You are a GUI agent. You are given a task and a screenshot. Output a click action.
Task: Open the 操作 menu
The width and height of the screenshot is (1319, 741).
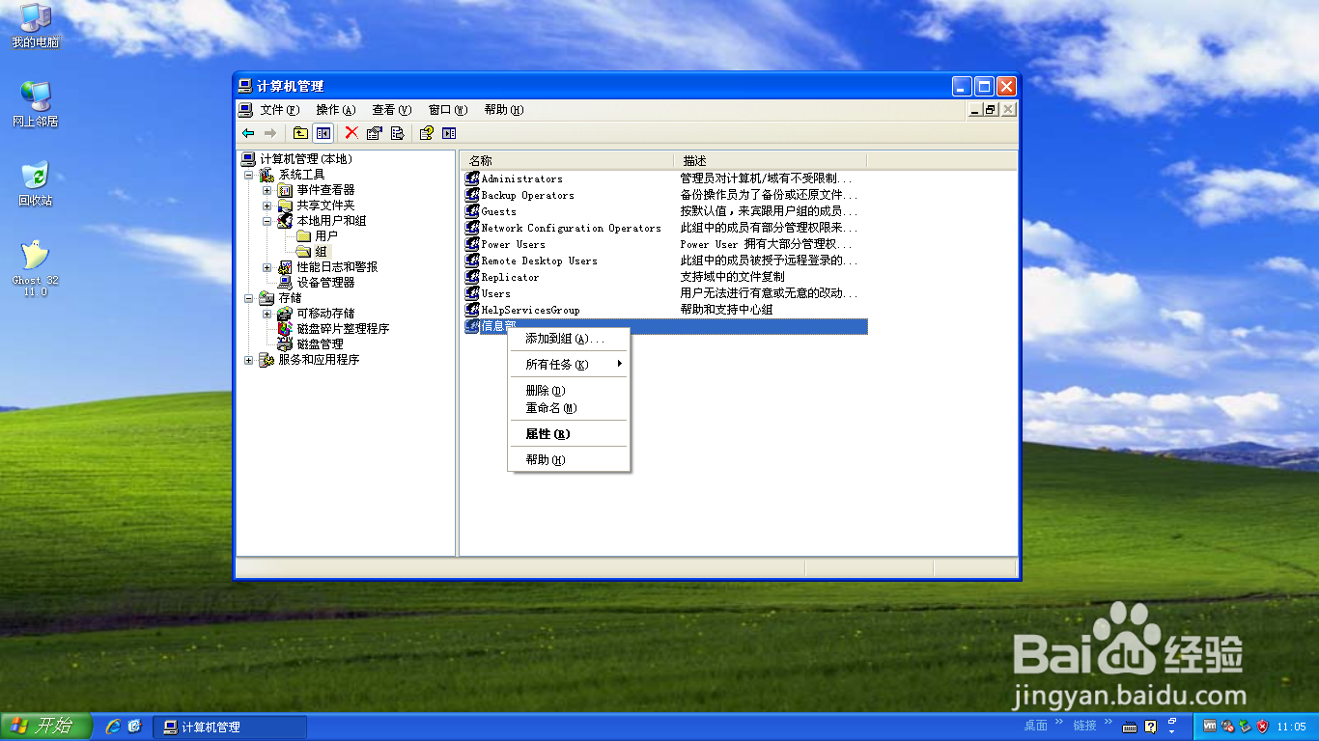pos(336,110)
